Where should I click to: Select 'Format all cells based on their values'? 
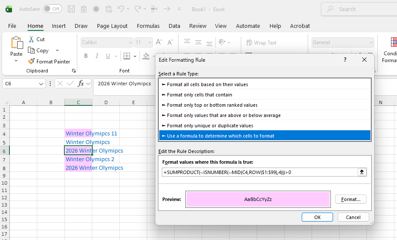264,84
